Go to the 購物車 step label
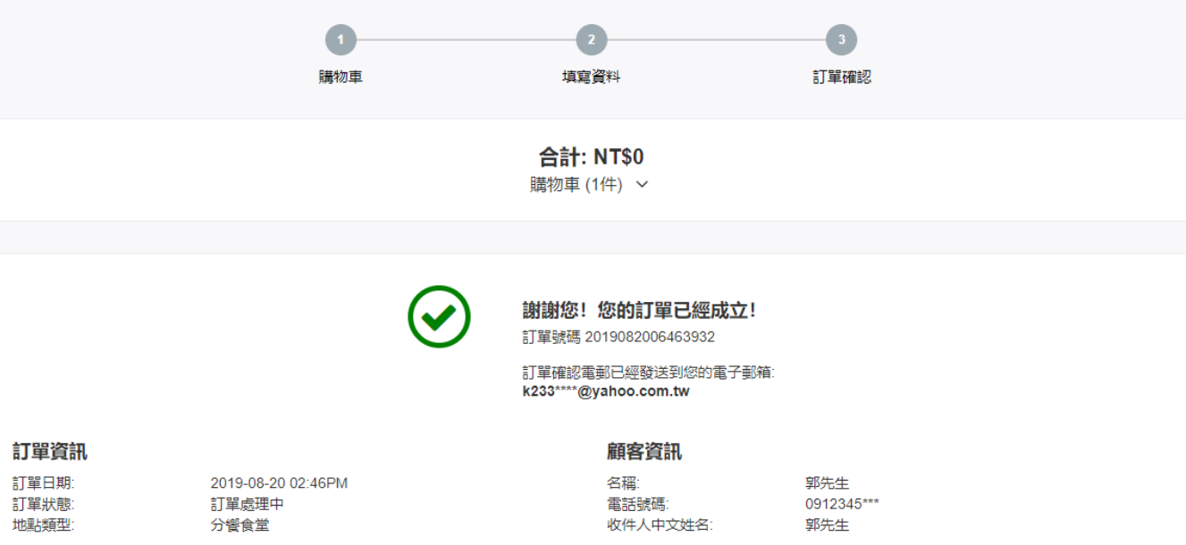This screenshot has height=545, width=1186. pyautogui.click(x=341, y=77)
